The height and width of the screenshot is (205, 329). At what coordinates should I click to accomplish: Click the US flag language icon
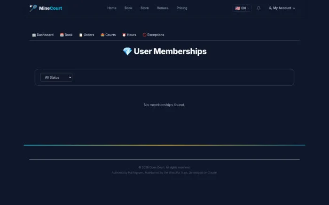pyautogui.click(x=237, y=8)
